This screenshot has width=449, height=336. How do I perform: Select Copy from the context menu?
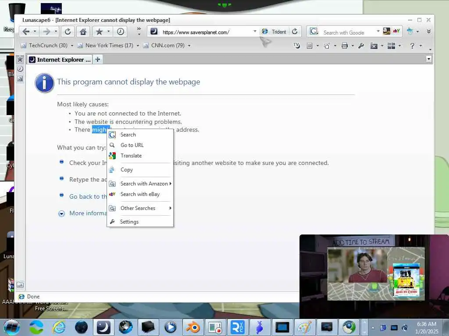coord(140,170)
